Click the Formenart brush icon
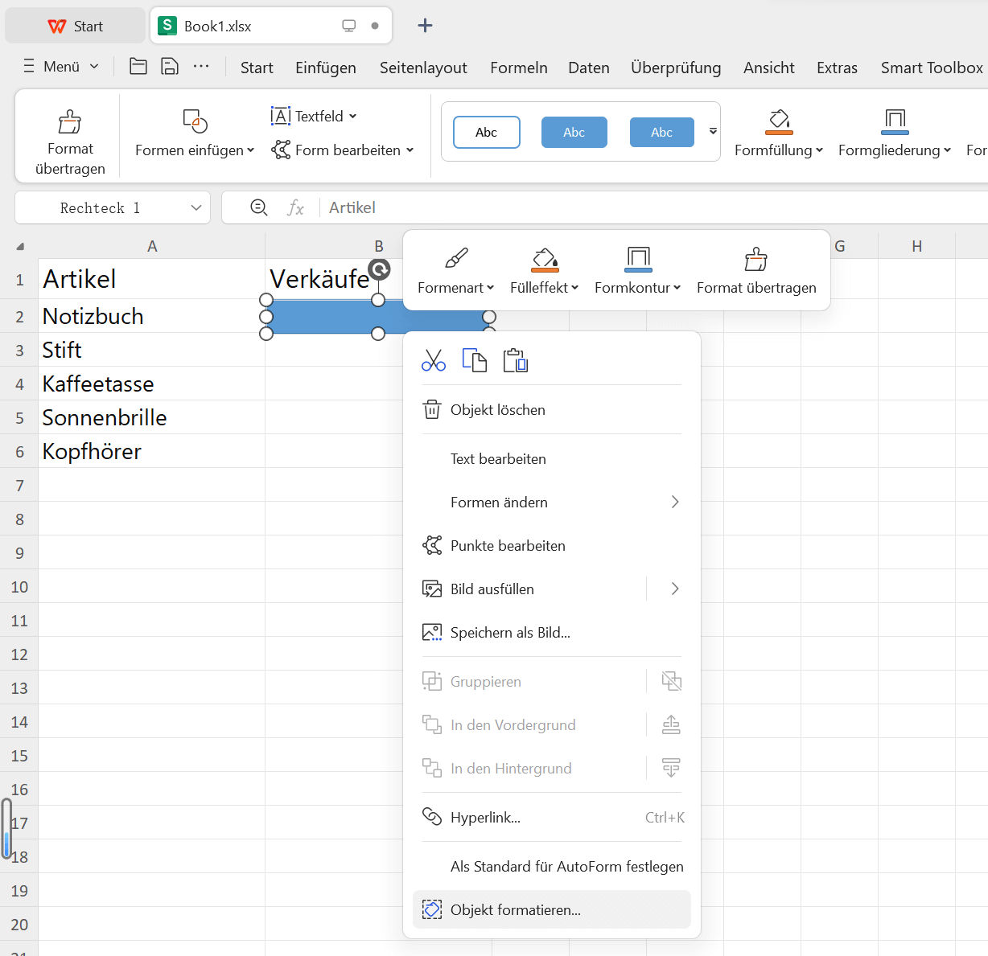The width and height of the screenshot is (988, 956). tap(456, 259)
